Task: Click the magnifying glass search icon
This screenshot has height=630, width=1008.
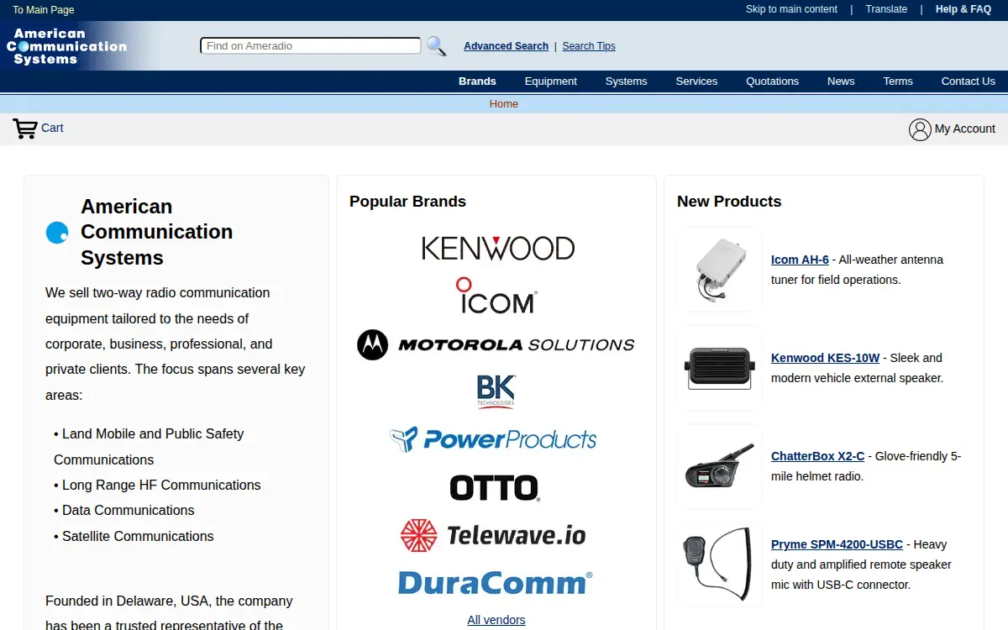Action: pos(436,45)
